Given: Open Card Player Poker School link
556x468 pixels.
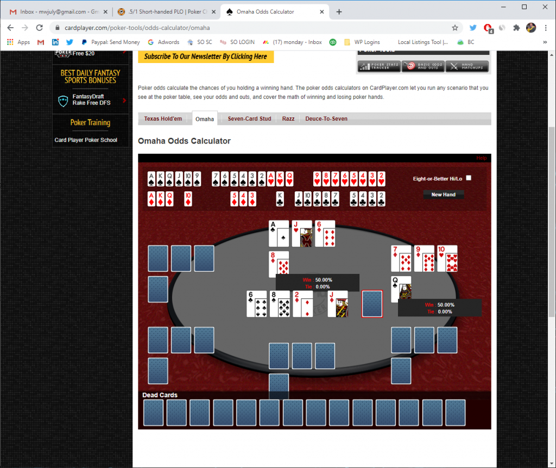Looking at the screenshot, I should click(x=86, y=140).
